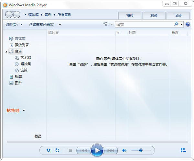The width and height of the screenshot is (194, 161).
Task: Minimize the Windows Media Player window
Action: (167, 4)
